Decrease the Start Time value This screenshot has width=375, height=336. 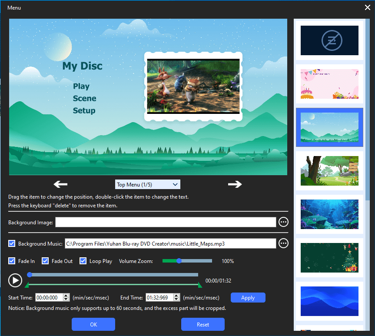[x=66, y=299]
